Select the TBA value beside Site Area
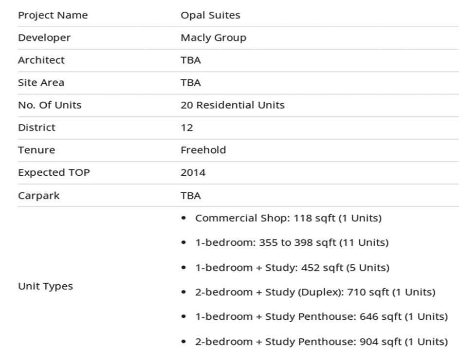The width and height of the screenshot is (459, 349). pos(190,82)
